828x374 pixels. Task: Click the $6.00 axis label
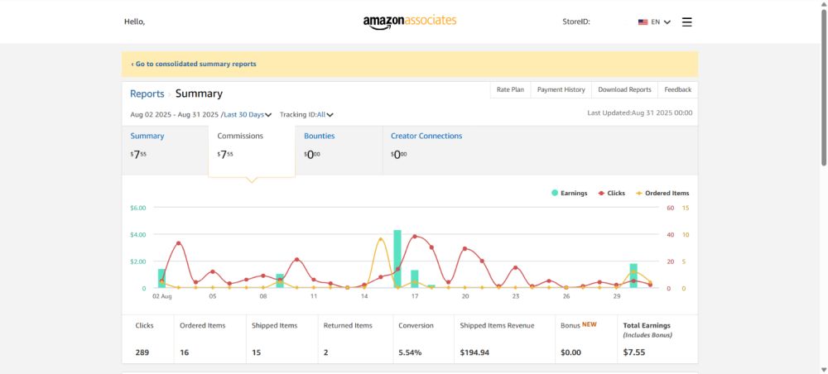coord(137,208)
